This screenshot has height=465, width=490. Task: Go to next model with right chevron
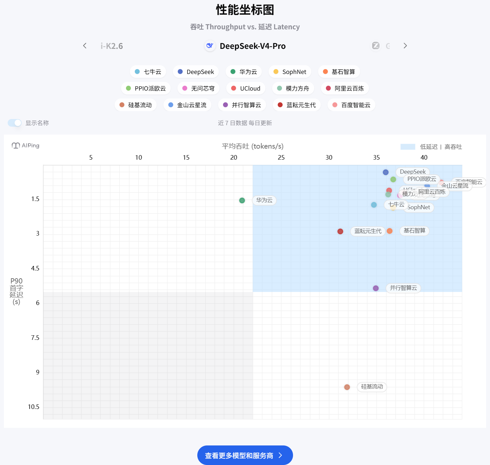click(x=405, y=46)
